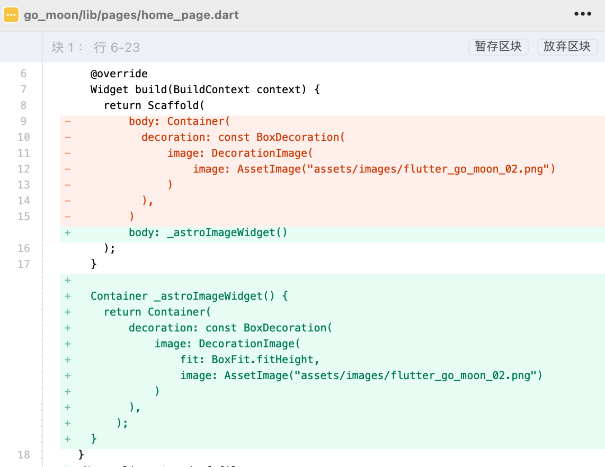
Task: Click line number 6 in the gutter
Action: 23,74
